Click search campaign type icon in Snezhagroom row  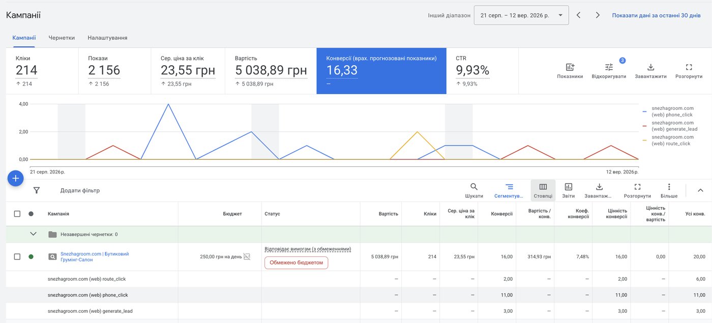tap(52, 257)
